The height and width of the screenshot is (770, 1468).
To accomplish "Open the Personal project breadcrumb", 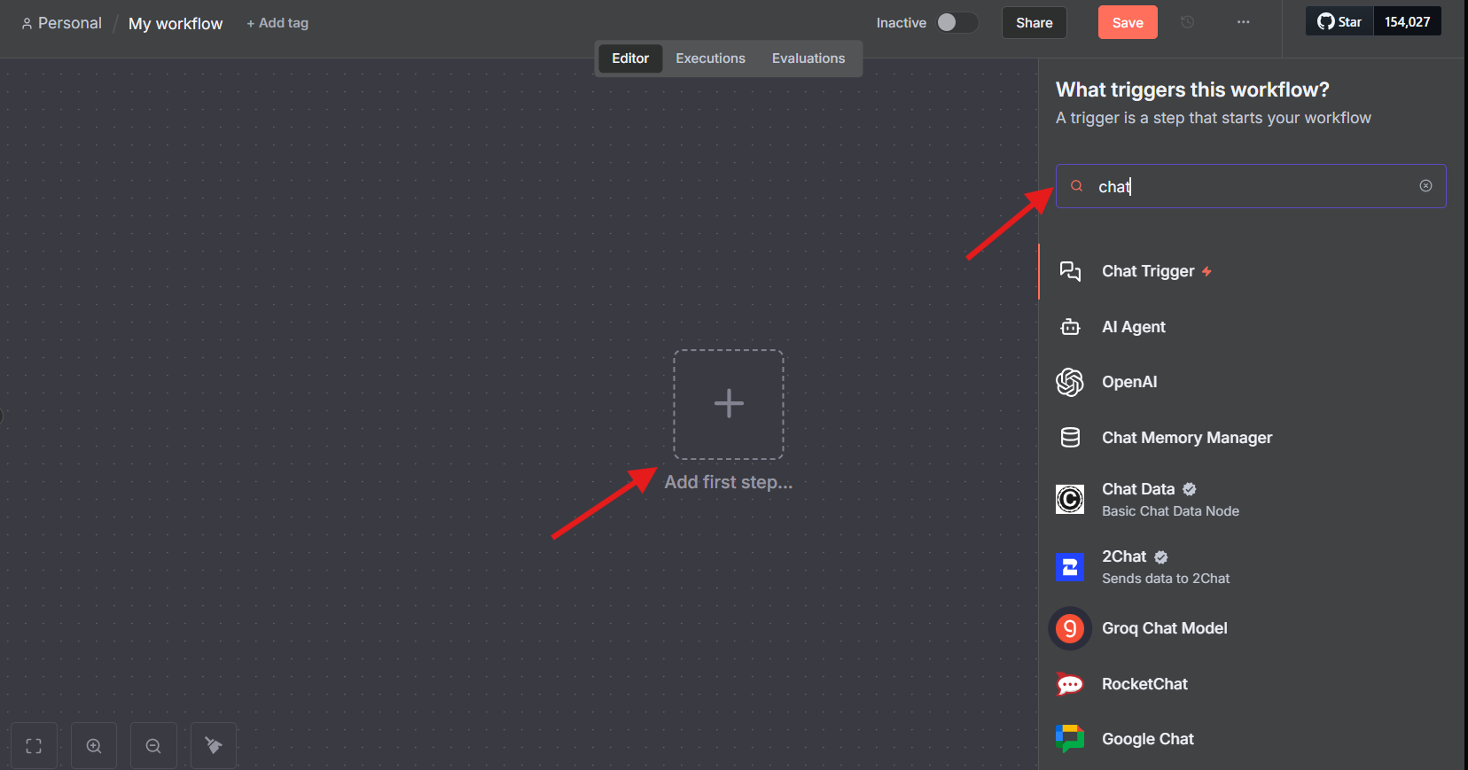I will click(x=61, y=23).
